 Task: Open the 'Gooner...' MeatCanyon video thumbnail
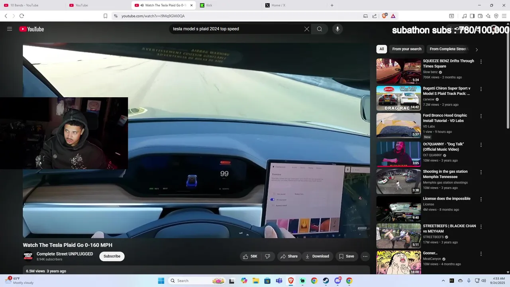[398, 262]
